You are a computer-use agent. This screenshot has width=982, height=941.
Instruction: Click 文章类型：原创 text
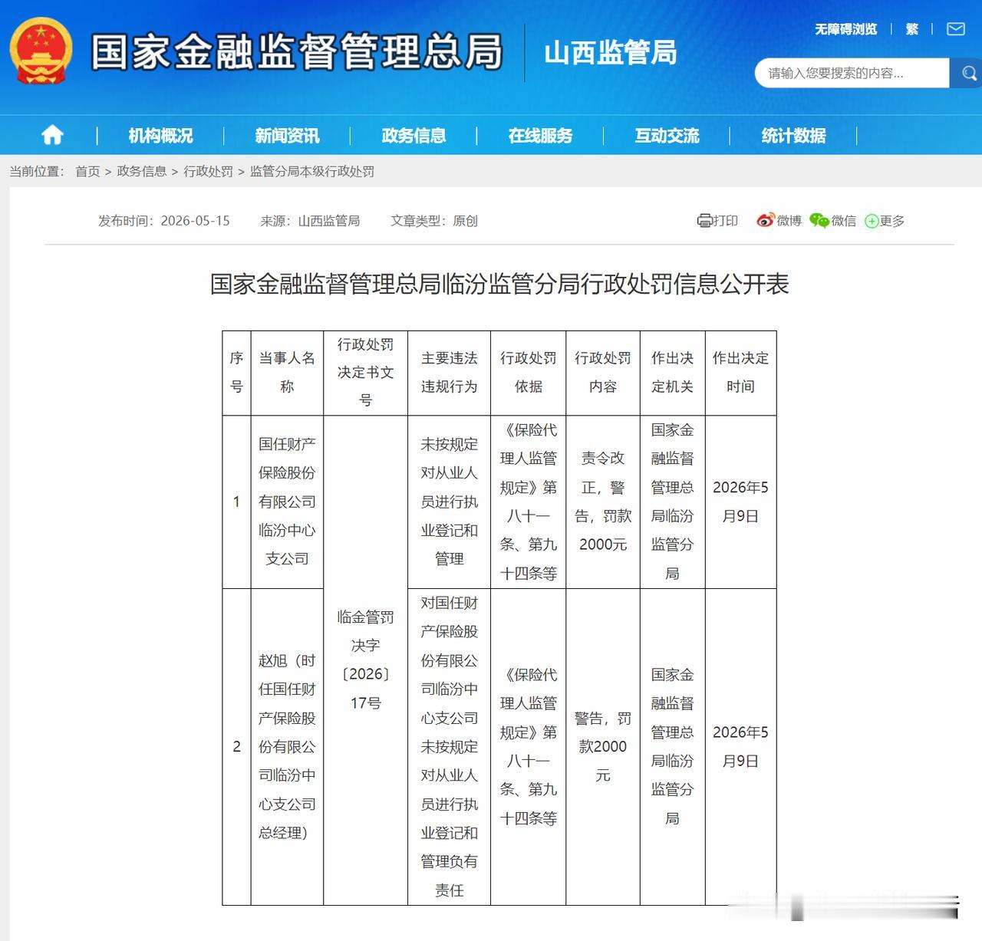[x=434, y=221]
